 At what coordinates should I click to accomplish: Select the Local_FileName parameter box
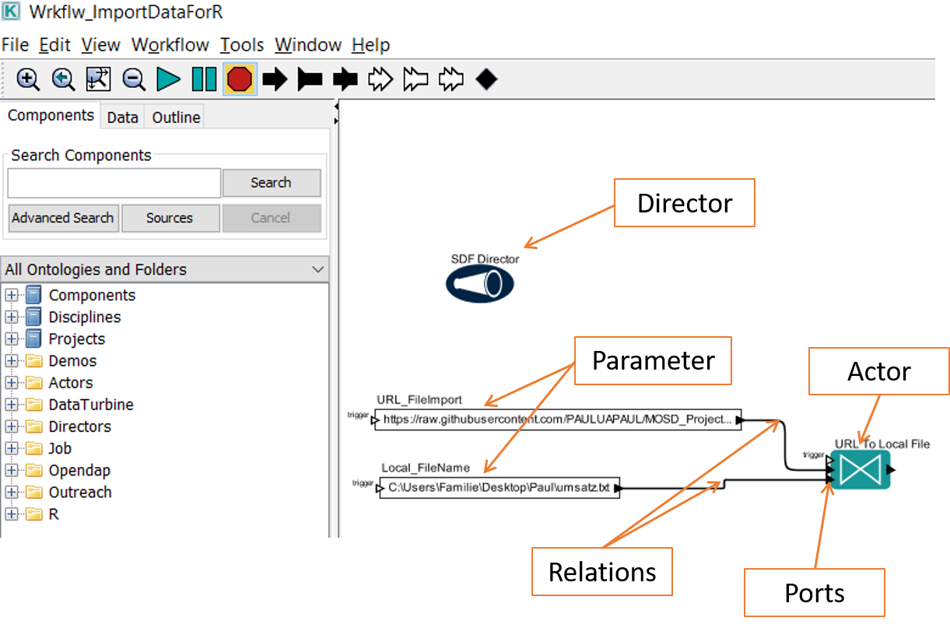[500, 488]
